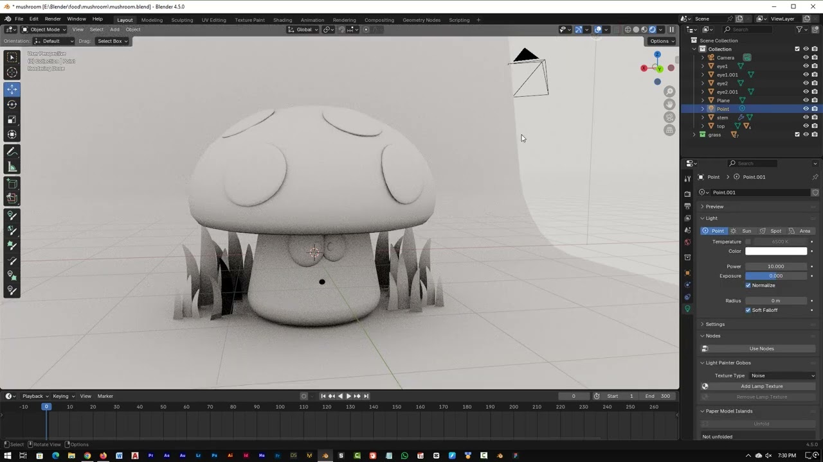The height and width of the screenshot is (462, 823).
Task: Jump to the timeline end frame
Action: (366, 396)
